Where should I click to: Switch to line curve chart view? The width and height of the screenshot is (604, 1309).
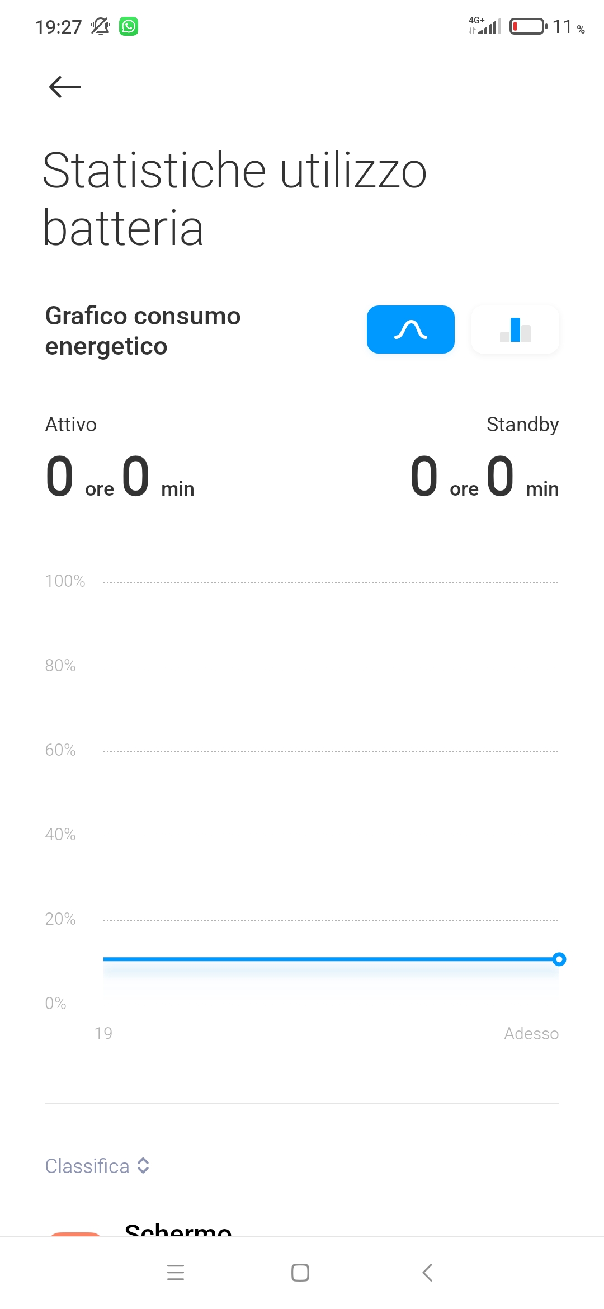pyautogui.click(x=410, y=329)
